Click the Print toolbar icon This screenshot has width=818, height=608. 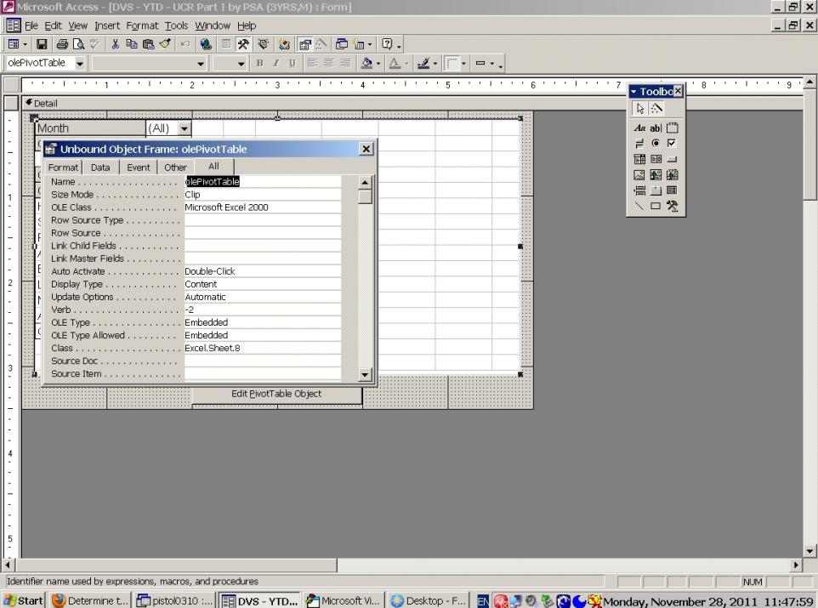pos(63,44)
